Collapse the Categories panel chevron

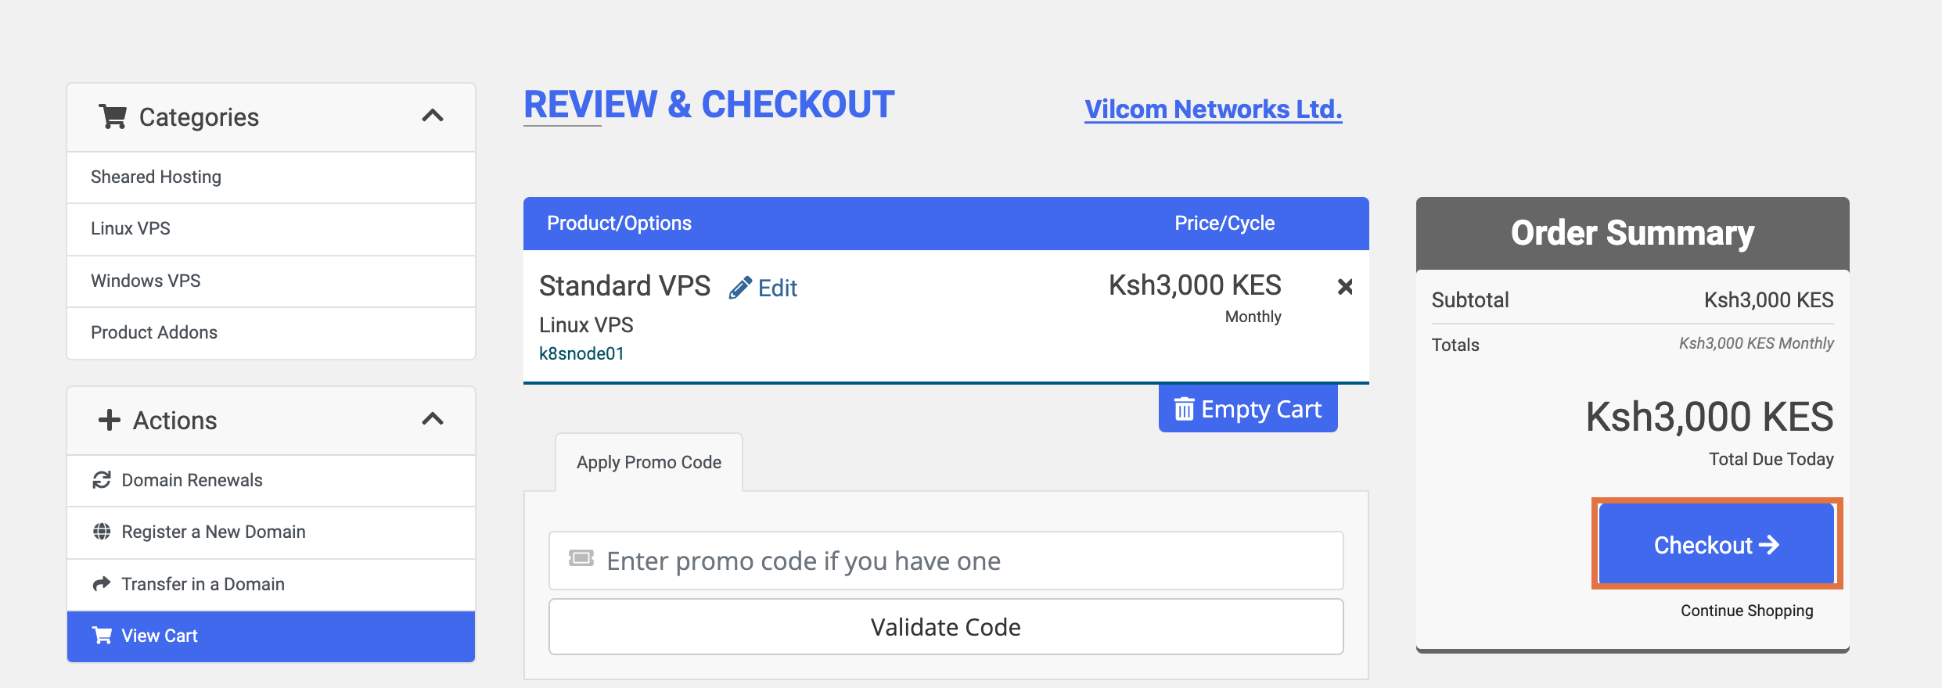click(x=433, y=116)
